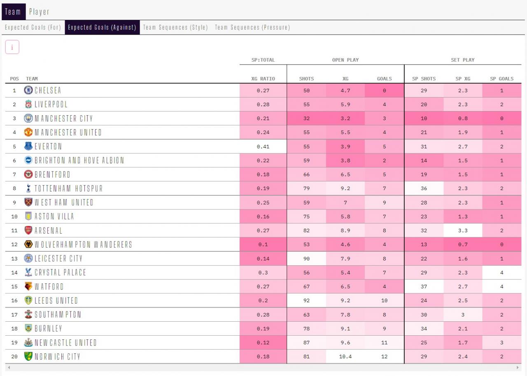Viewport: 527px width, 376px height.
Task: Sort by SP GOALS column header
Action: pyautogui.click(x=502, y=79)
